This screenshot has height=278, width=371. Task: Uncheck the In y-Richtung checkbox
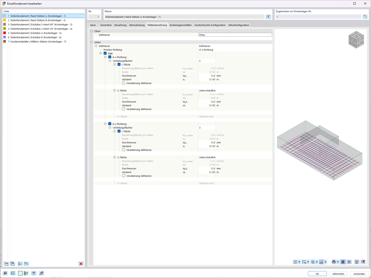(110, 123)
